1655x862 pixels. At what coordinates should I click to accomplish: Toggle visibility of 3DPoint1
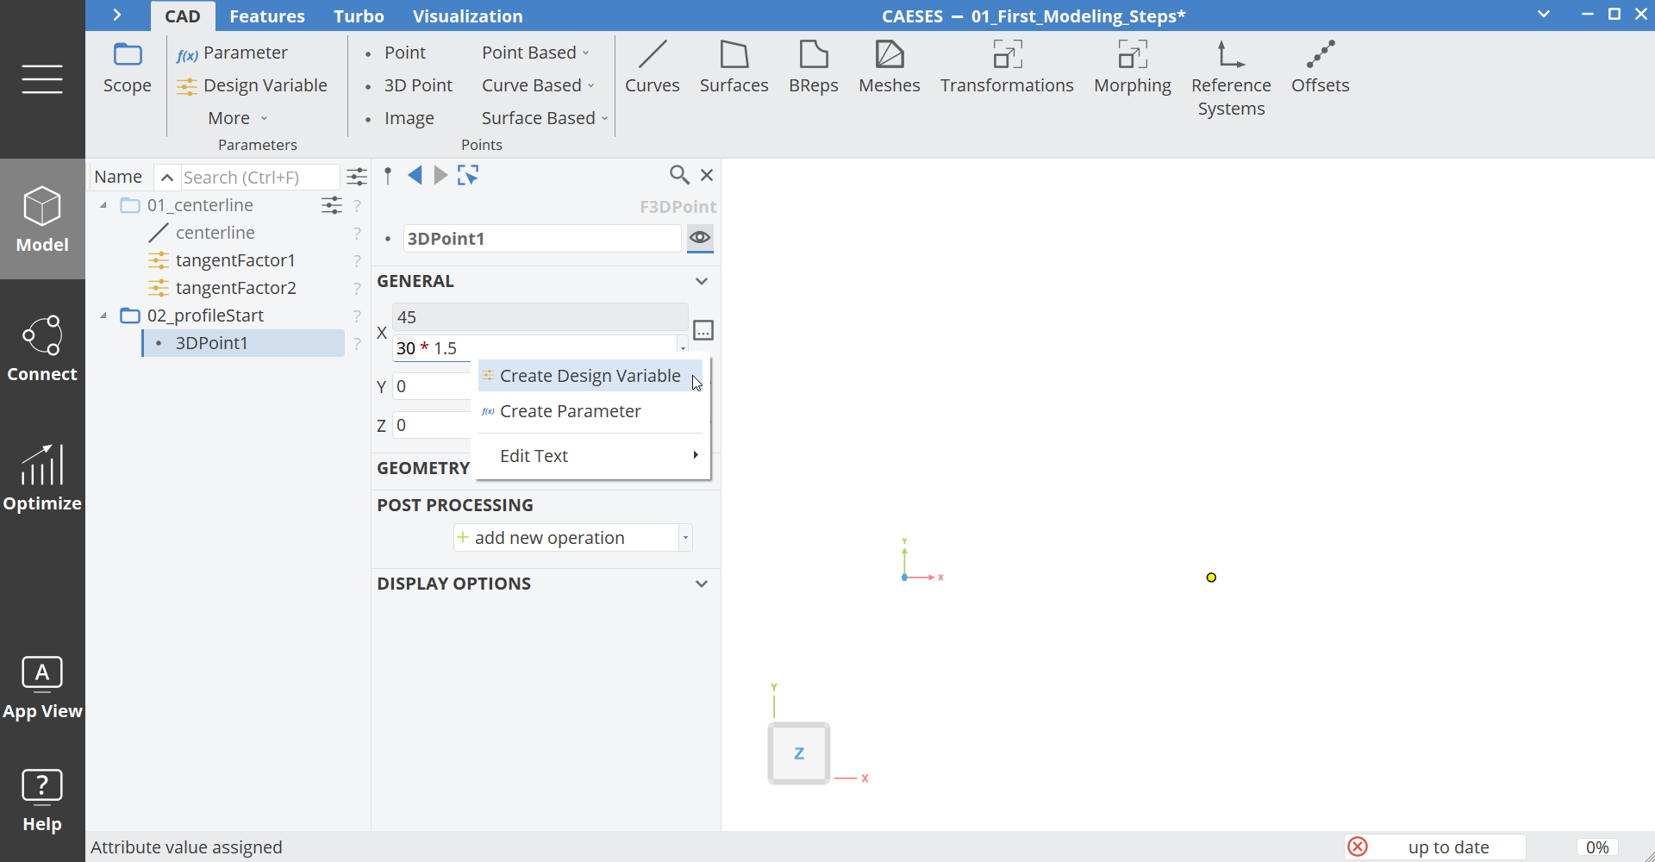[x=699, y=239]
